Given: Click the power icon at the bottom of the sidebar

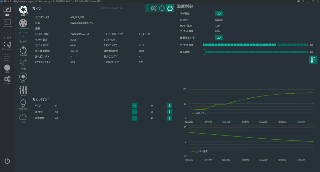Looking at the screenshot, I should (7, 161).
